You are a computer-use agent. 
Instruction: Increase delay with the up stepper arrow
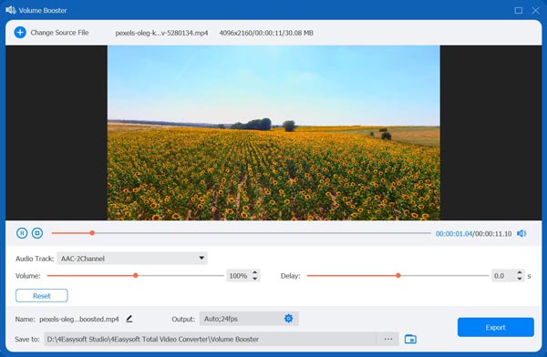[520, 272]
